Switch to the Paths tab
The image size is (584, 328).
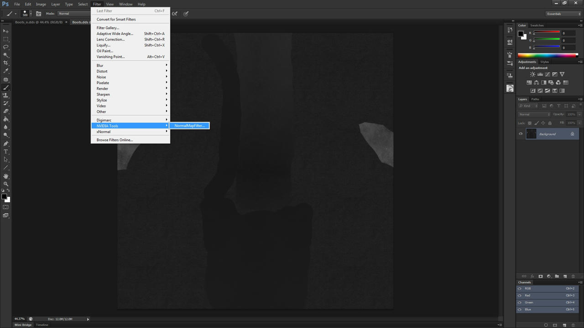click(x=535, y=99)
